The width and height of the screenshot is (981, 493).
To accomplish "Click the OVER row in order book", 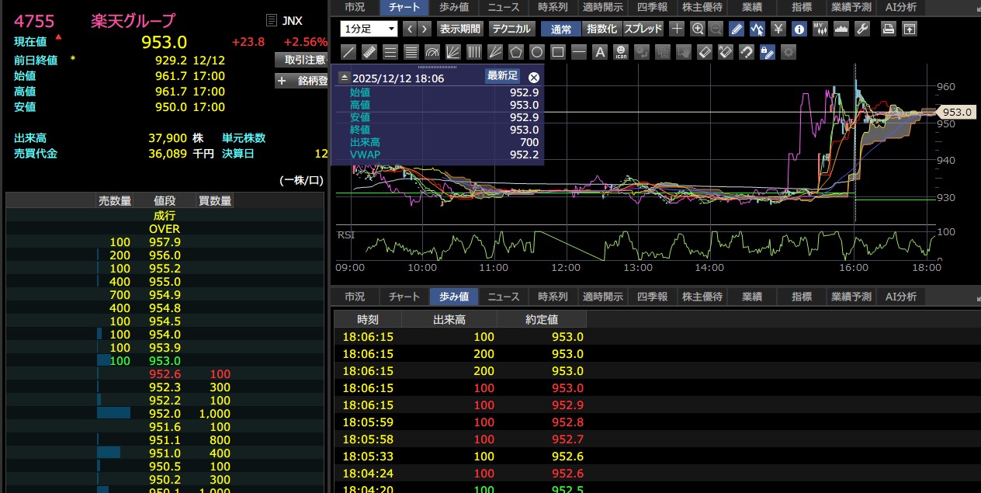I will point(165,229).
